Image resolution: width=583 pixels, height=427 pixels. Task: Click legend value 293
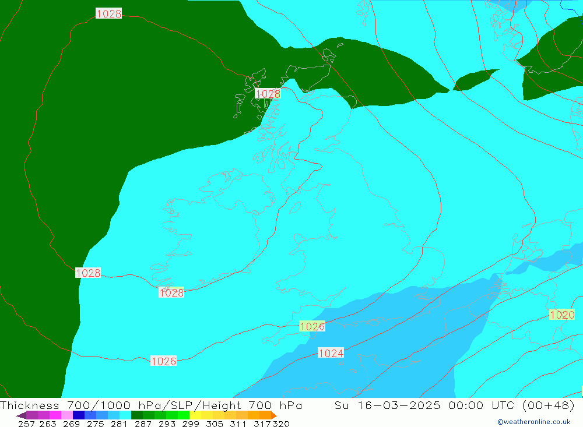(167, 424)
